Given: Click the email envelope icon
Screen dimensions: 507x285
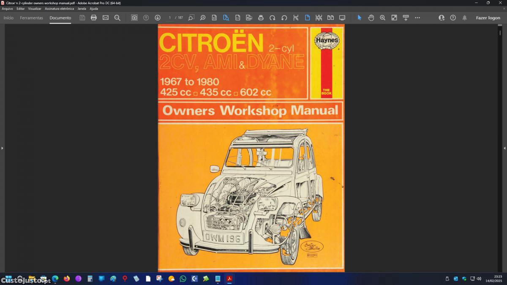Looking at the screenshot, I should coord(106,18).
